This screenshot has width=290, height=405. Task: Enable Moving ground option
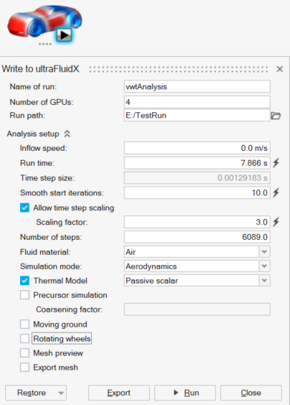point(25,324)
